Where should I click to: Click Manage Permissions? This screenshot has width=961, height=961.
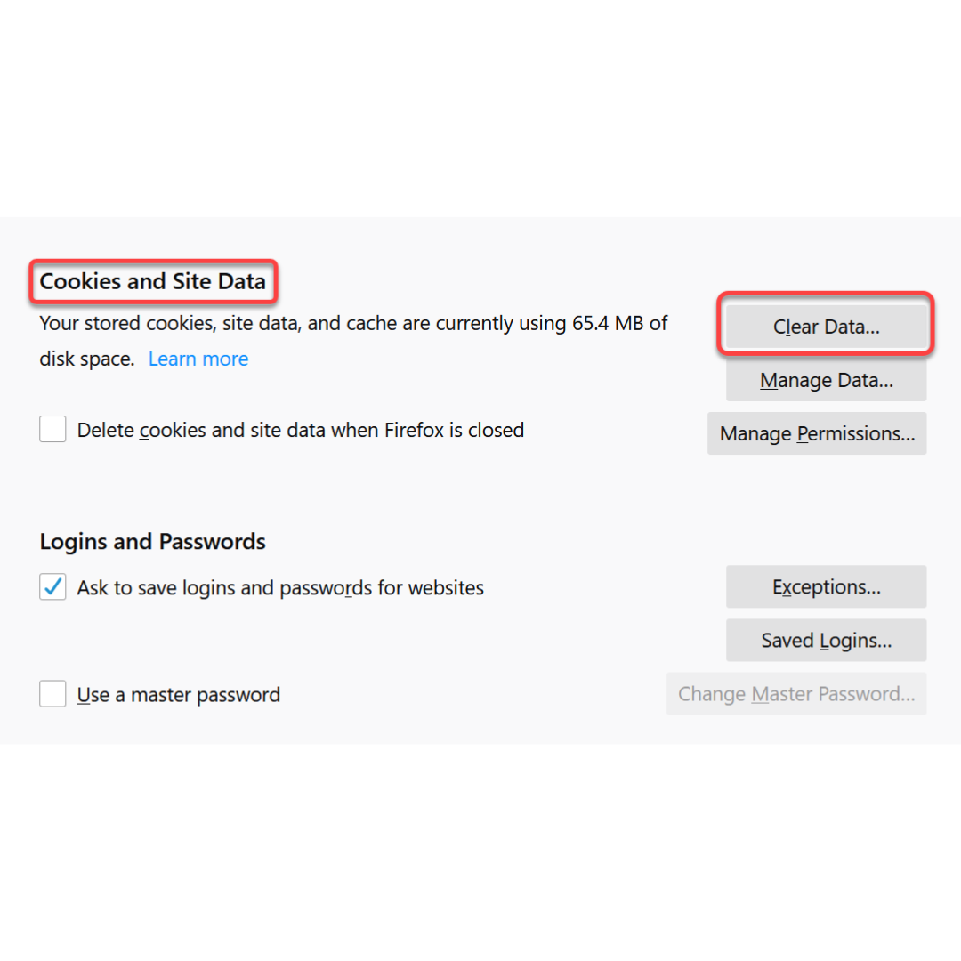(816, 433)
